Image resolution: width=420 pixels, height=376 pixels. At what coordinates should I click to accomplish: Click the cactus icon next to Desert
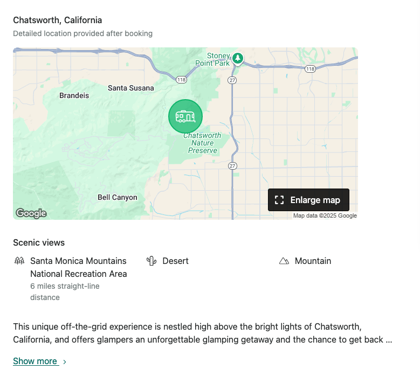pos(152,261)
